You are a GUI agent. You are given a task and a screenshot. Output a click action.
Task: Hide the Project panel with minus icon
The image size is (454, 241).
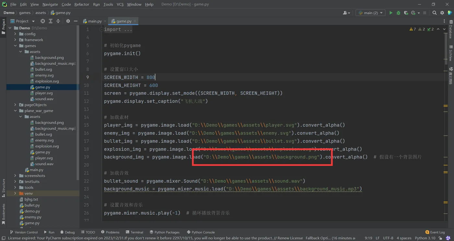[x=76, y=21]
